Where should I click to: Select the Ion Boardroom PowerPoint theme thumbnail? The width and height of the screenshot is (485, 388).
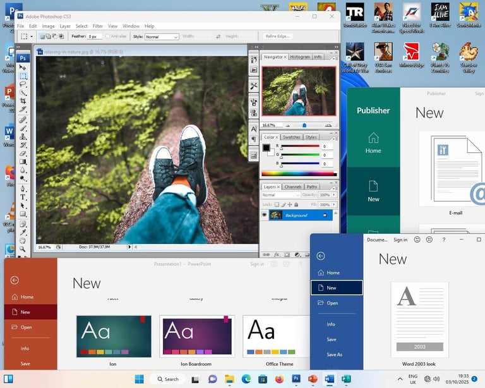pyautogui.click(x=197, y=336)
